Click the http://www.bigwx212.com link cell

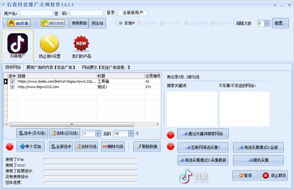[57, 87]
